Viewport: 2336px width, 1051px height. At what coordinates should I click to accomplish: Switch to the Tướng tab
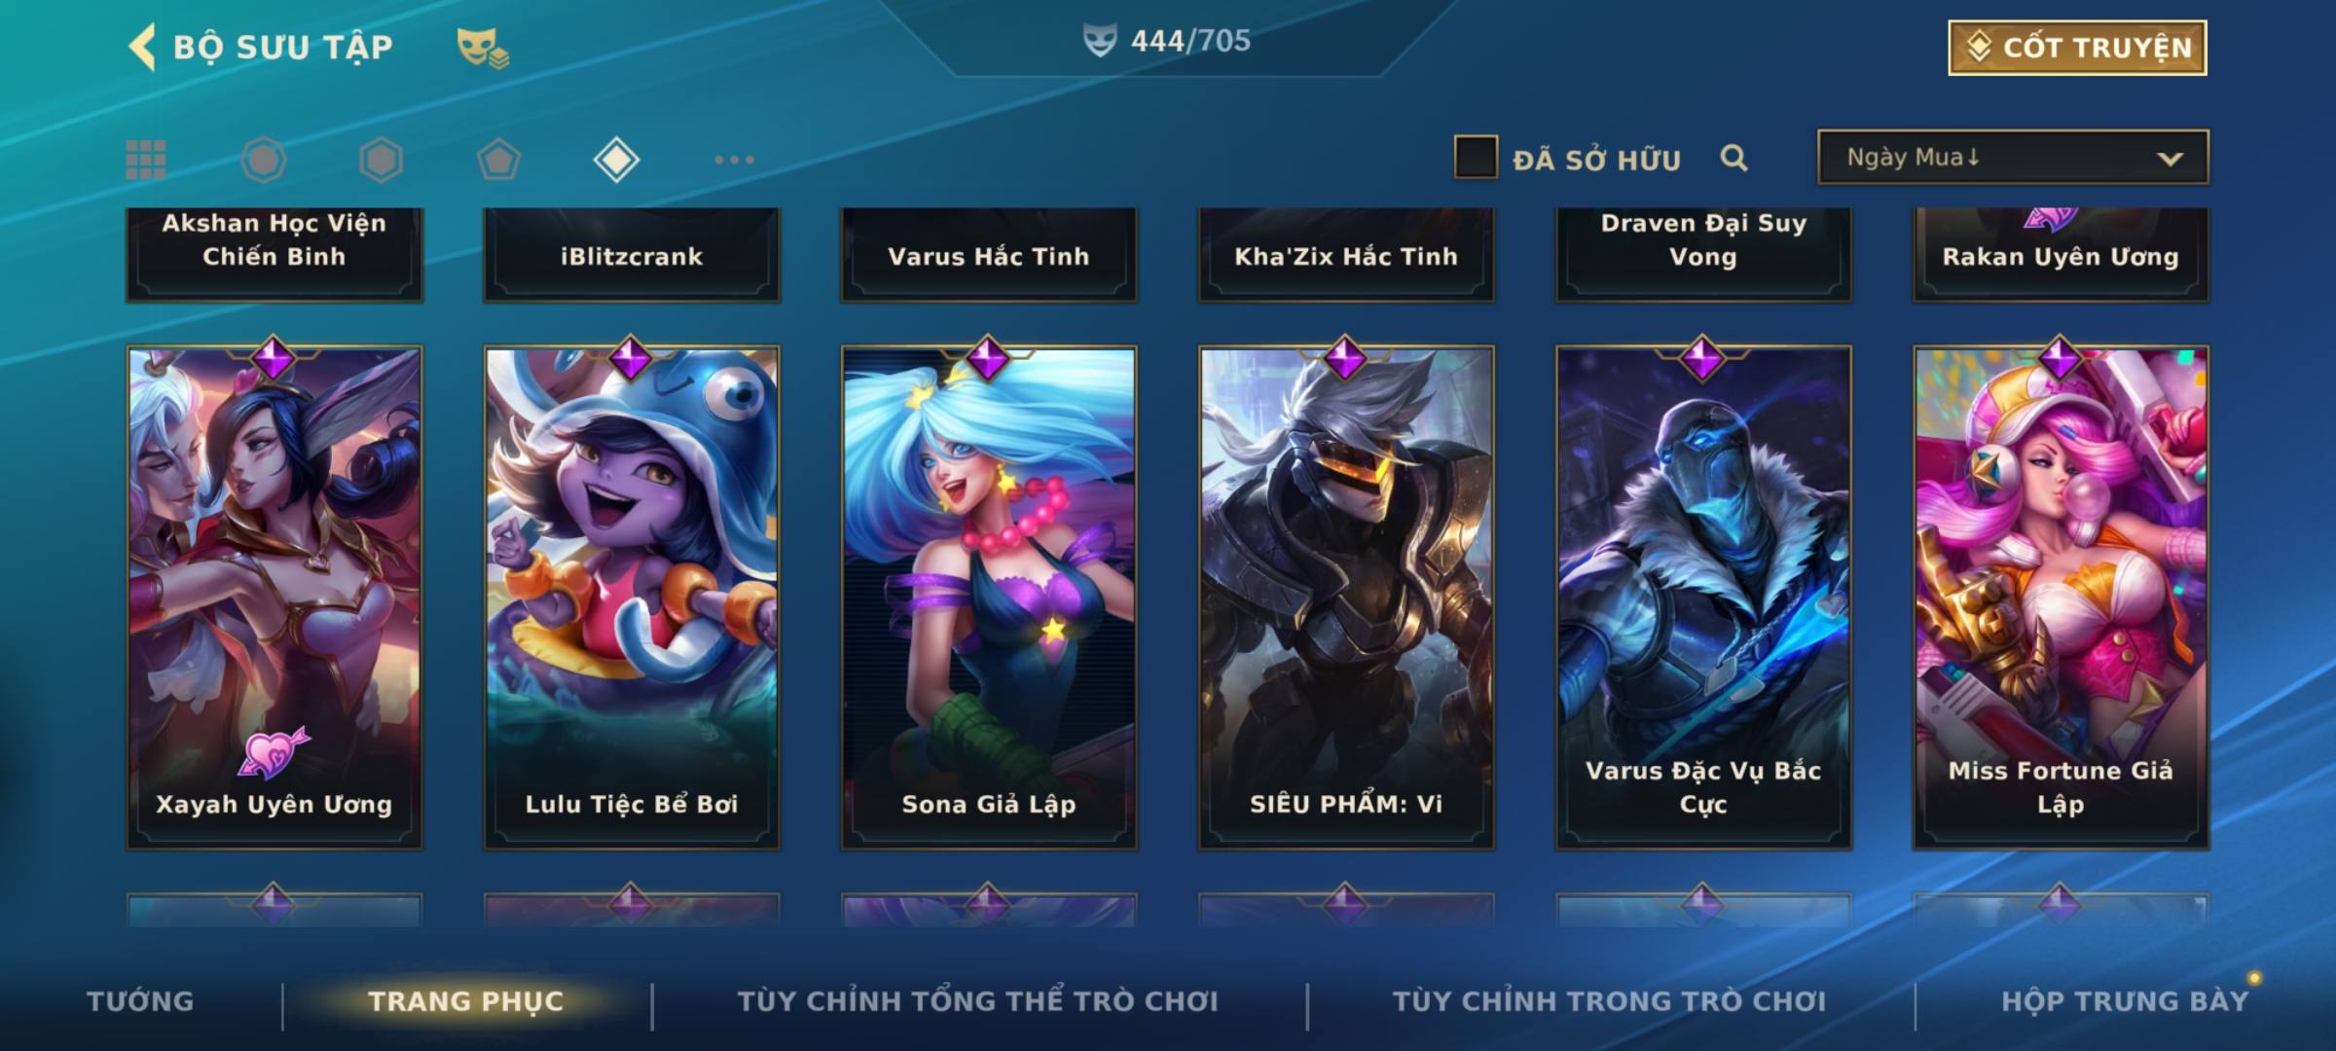140,1001
